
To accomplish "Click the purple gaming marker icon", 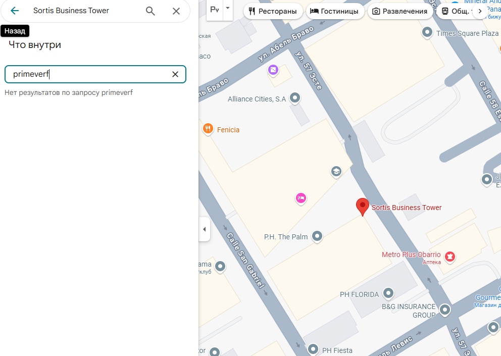I will pos(273,70).
